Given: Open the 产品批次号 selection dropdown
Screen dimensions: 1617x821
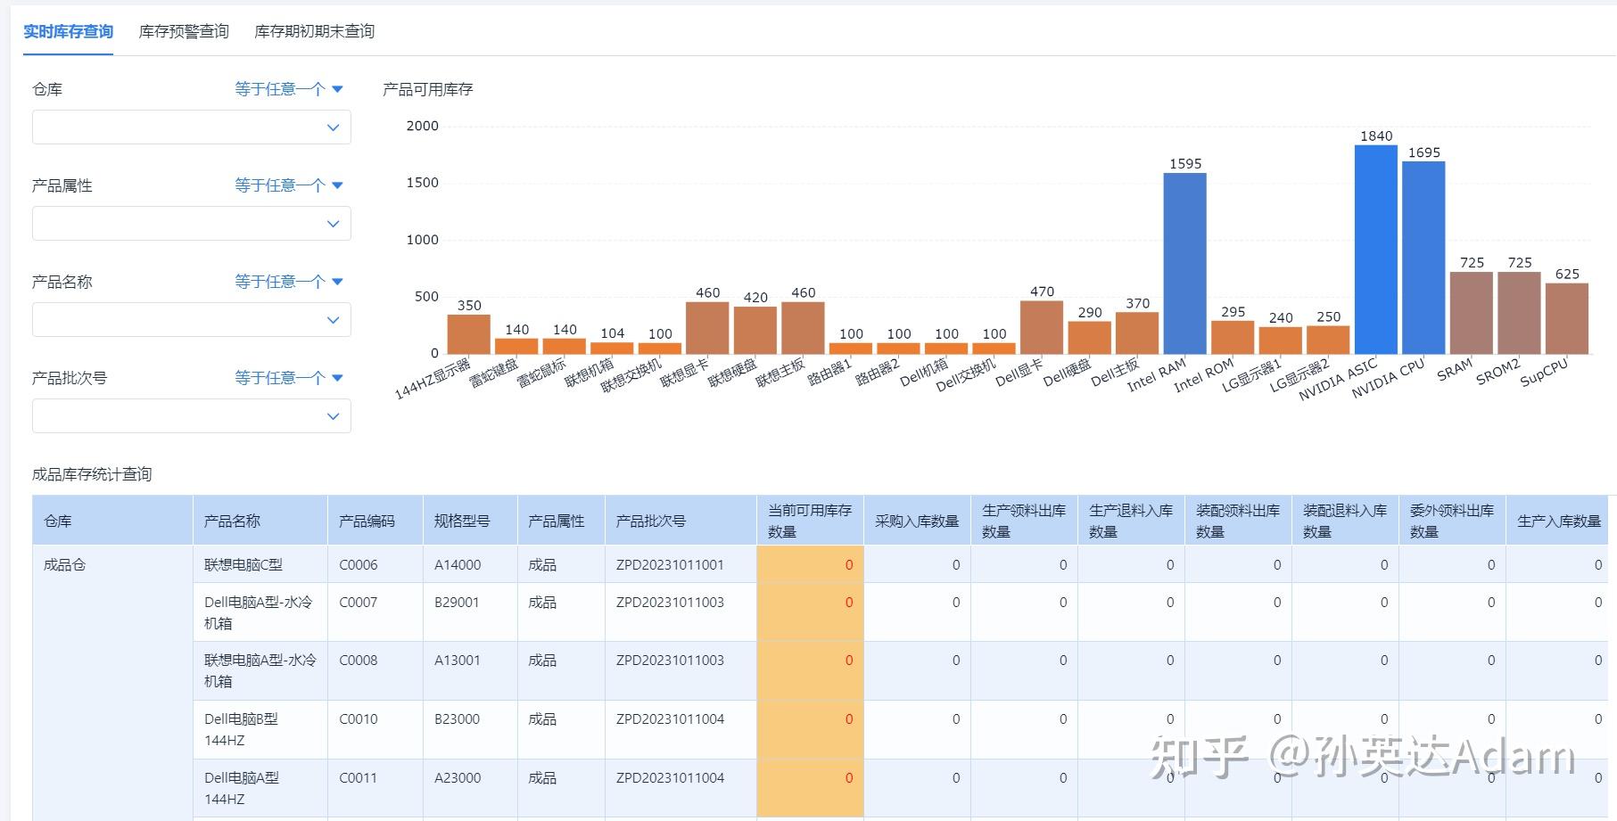Looking at the screenshot, I should (x=190, y=415).
